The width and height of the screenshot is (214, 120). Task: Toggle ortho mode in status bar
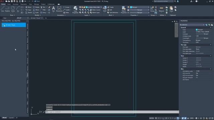tap(164, 118)
